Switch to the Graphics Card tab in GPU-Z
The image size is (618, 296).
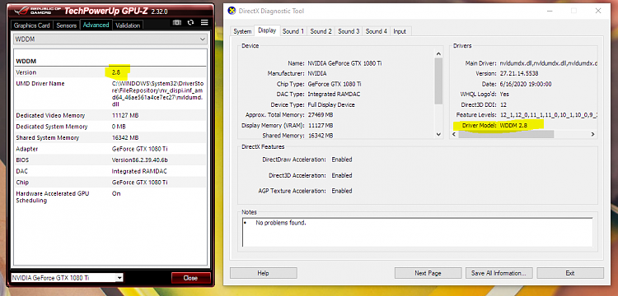(32, 25)
